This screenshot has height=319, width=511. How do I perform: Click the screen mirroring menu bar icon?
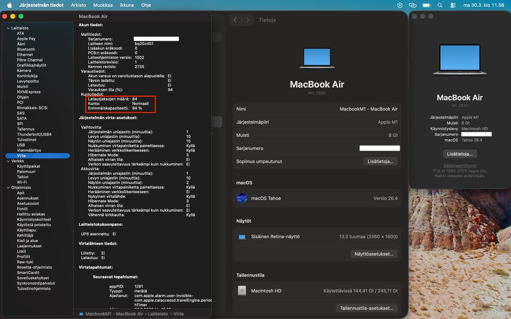[413, 5]
